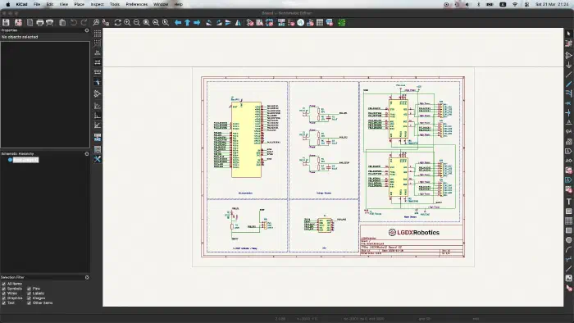Click the Wi-Fi icon in macOS menu bar
Screen dimensions: 574x323
[515, 4]
